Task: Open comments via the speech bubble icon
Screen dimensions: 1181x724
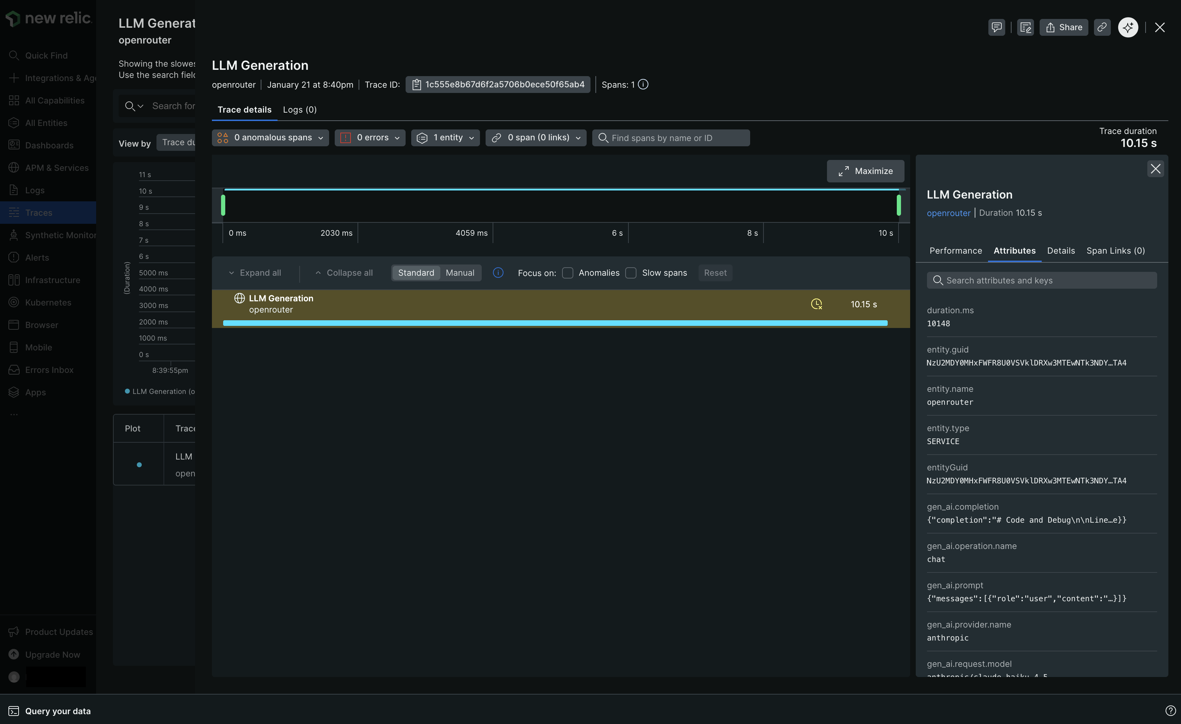Action: click(x=996, y=27)
